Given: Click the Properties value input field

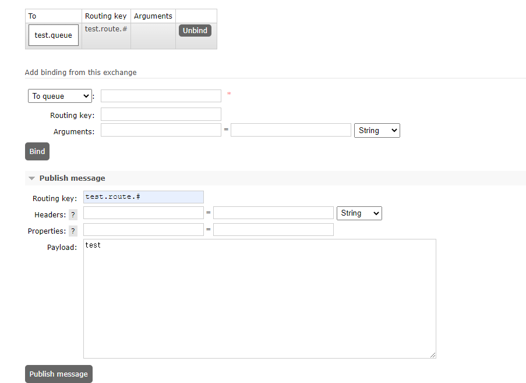Looking at the screenshot, I should (x=273, y=230).
